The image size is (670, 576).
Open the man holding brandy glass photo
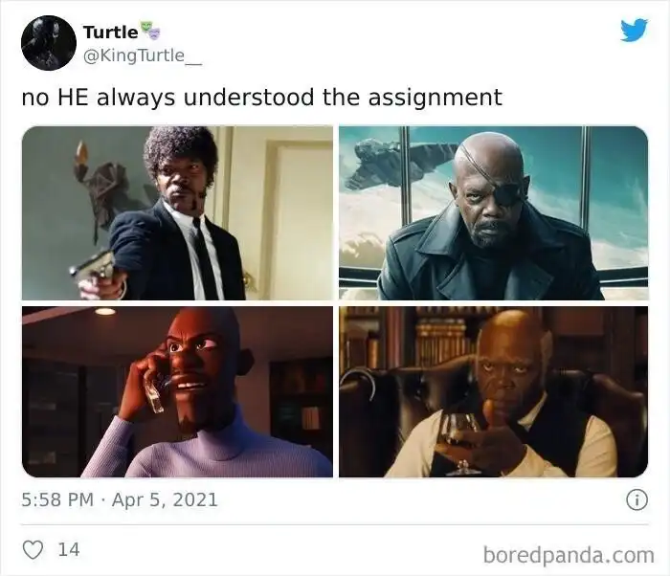point(494,391)
